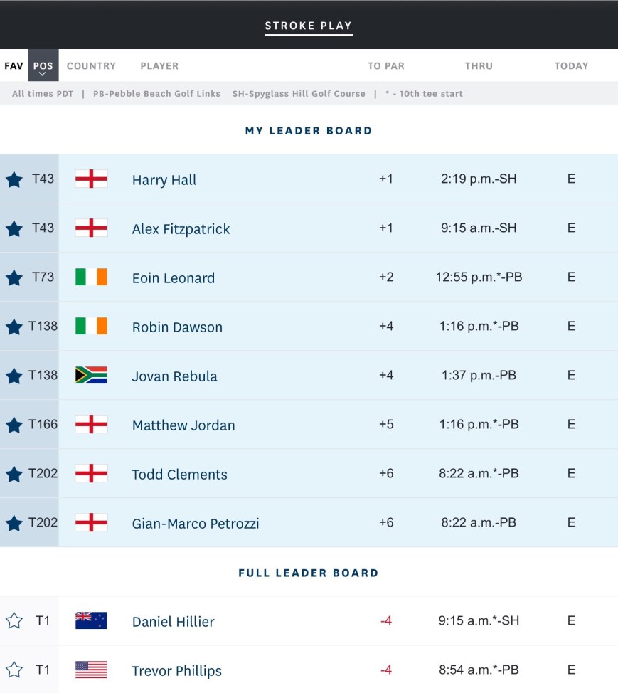The width and height of the screenshot is (618, 693).
Task: Sort leaderboard by the TO PAR column
Action: [x=385, y=66]
